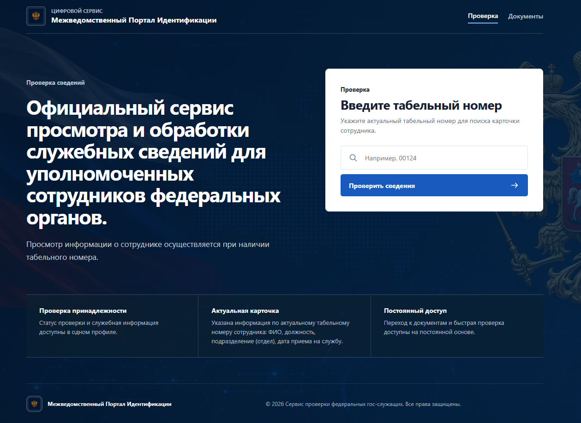Screen dimensions: 581x423
Task: Click text Указана информация по актуальному табельному
Action: (281, 332)
